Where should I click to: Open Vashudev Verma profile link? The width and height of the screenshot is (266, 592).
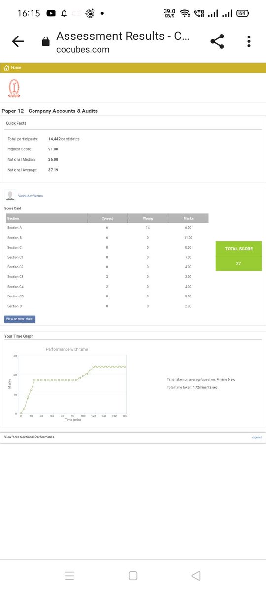31,196
